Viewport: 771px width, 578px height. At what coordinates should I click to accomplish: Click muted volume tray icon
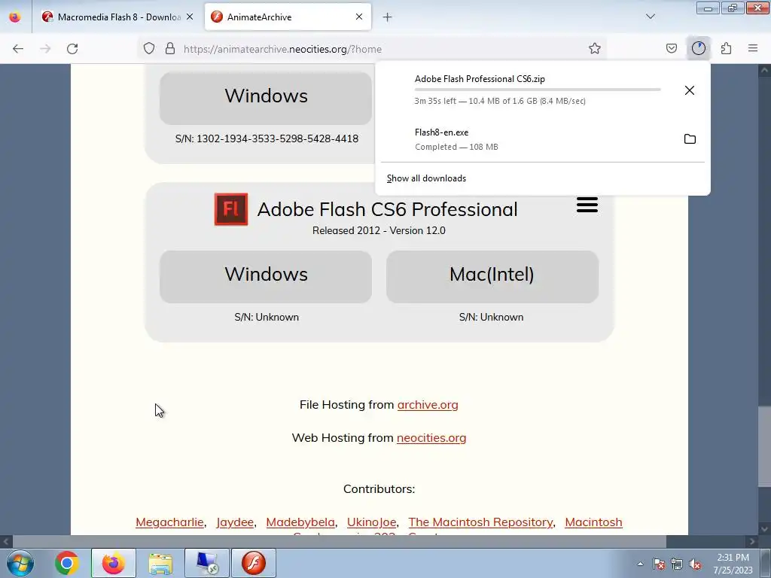point(695,564)
